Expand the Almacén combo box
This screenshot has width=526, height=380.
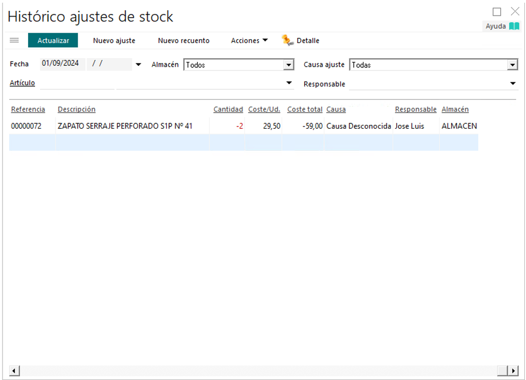click(x=289, y=65)
